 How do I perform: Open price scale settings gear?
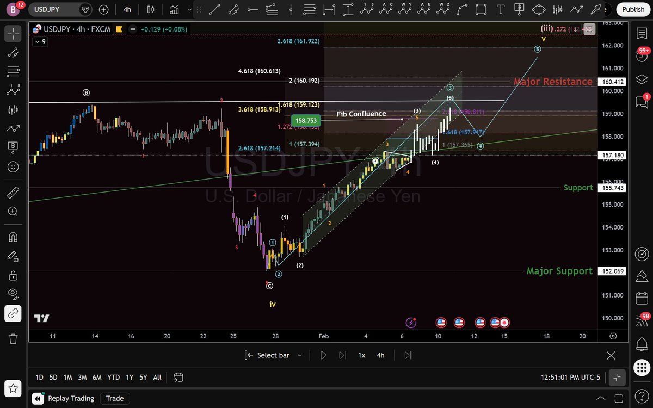(613, 336)
